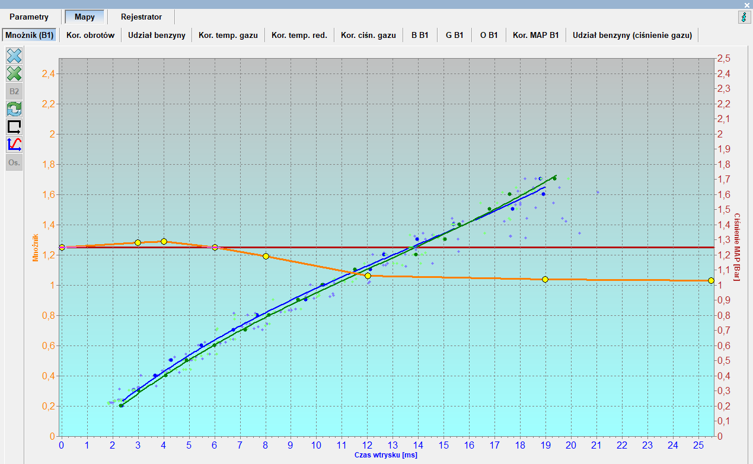Open the cyan info icon
Image resolution: width=753 pixels, height=464 pixels.
tap(744, 17)
